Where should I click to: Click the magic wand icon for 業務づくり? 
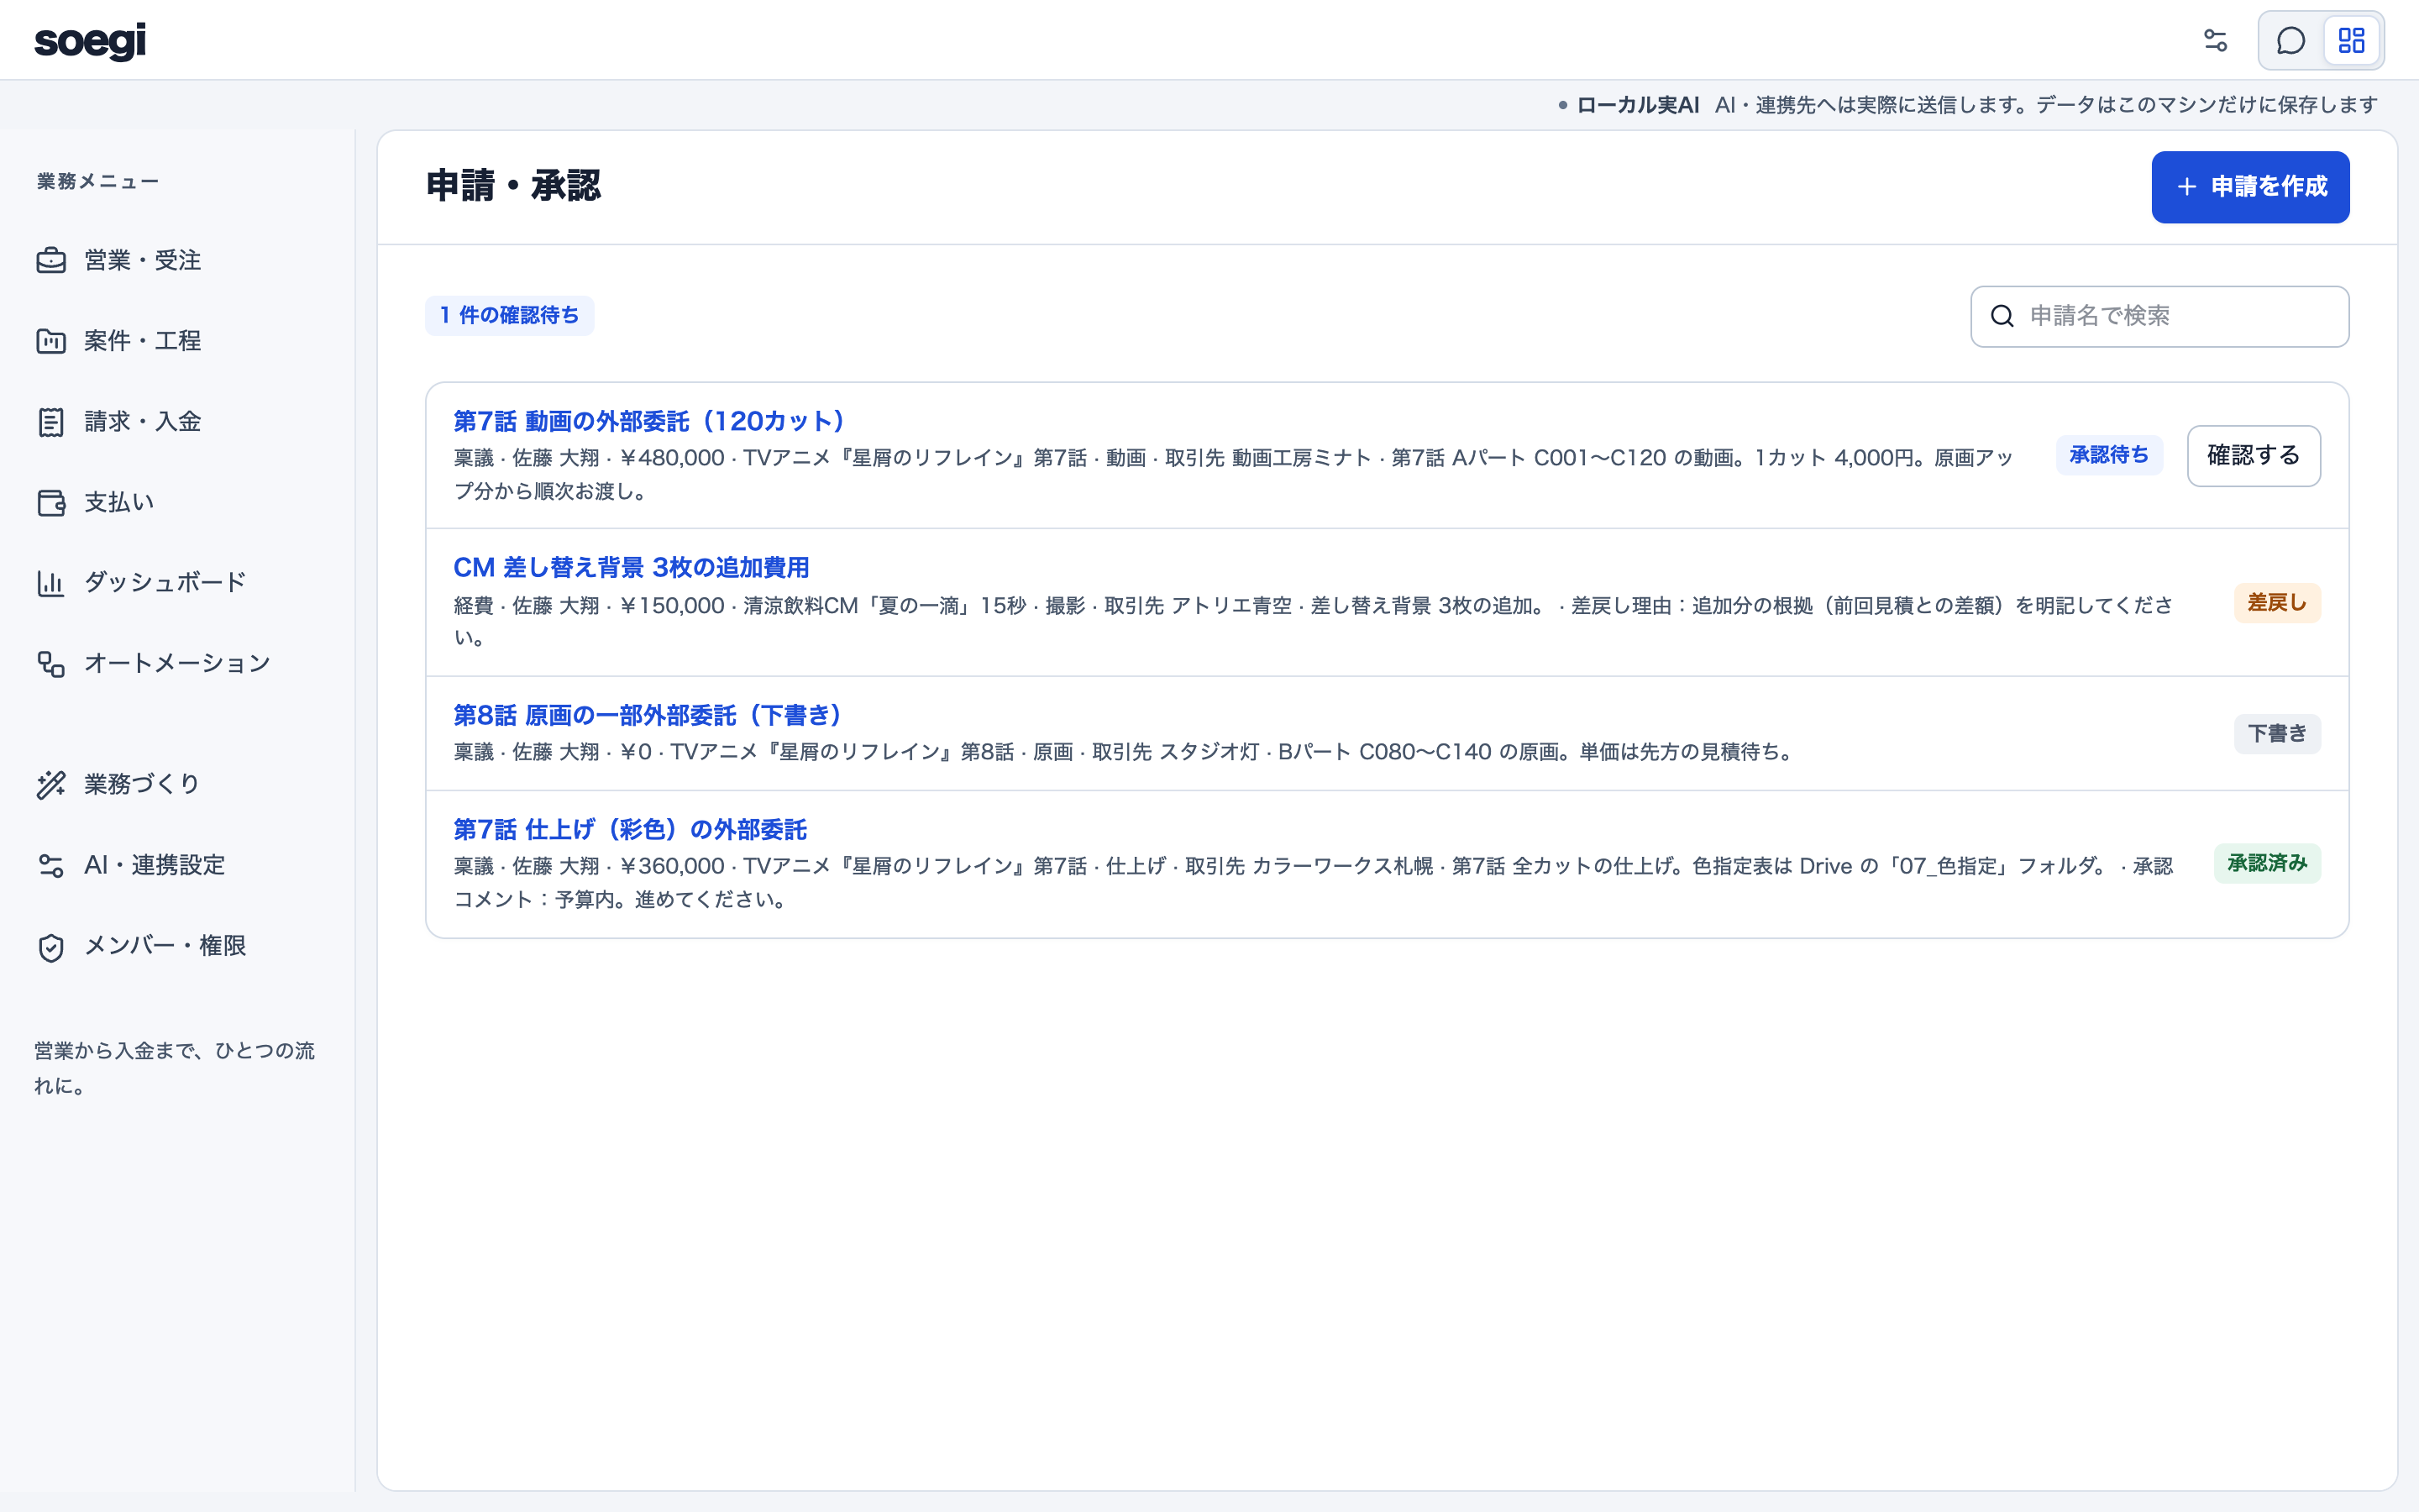[x=51, y=785]
